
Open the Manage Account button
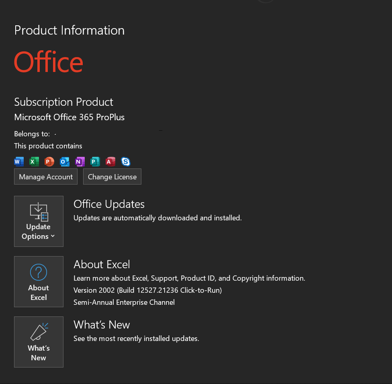[x=46, y=177]
